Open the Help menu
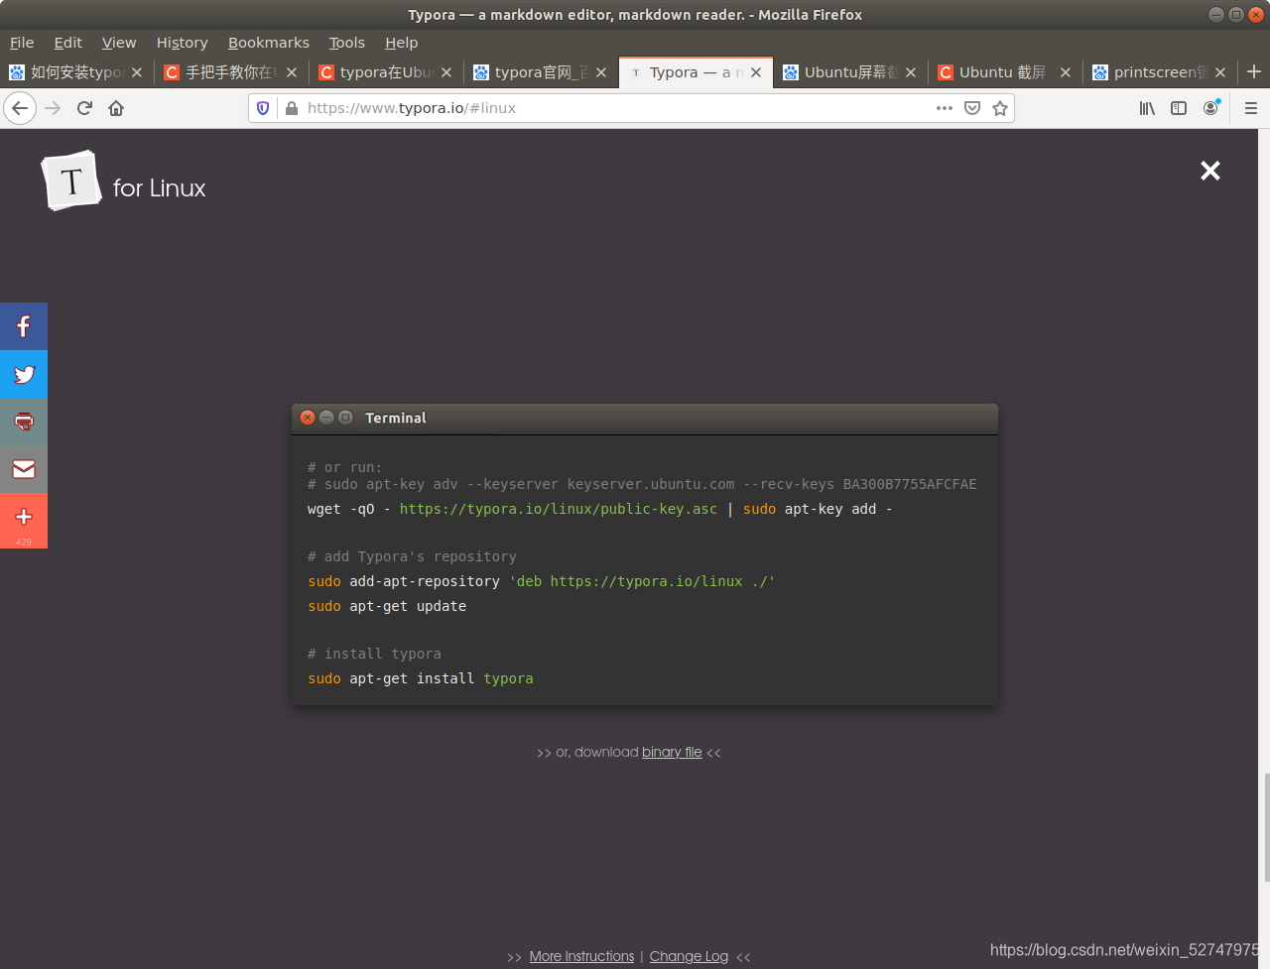The width and height of the screenshot is (1270, 969). pyautogui.click(x=402, y=43)
